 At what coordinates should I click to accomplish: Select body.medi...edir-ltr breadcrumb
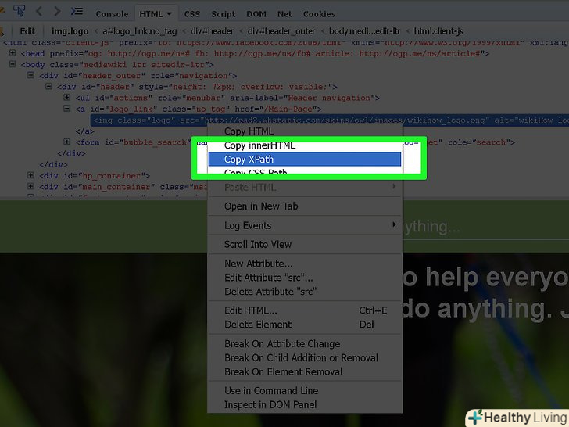[x=364, y=31]
